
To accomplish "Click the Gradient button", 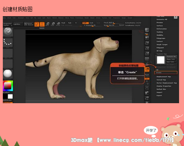I will [6, 92].
